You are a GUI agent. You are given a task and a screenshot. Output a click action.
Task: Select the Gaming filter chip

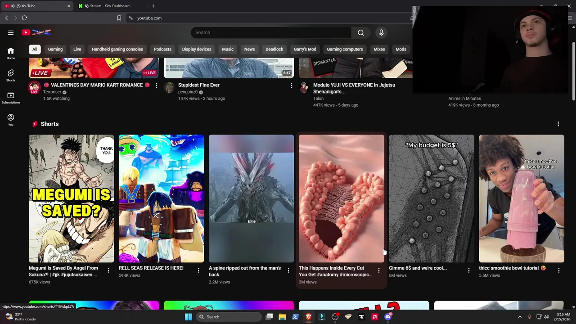click(55, 49)
